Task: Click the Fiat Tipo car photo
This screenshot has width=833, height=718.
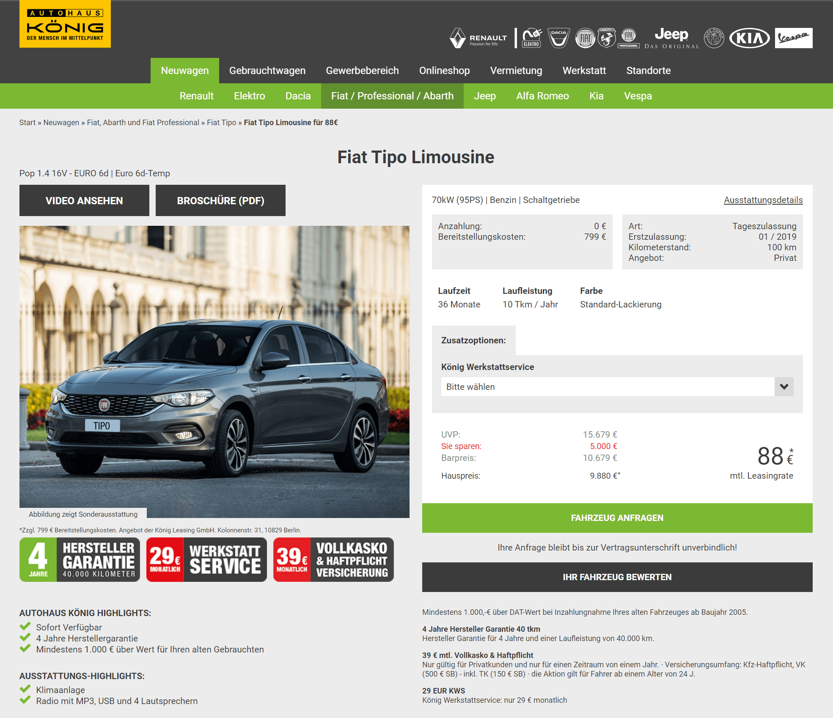Action: [214, 372]
